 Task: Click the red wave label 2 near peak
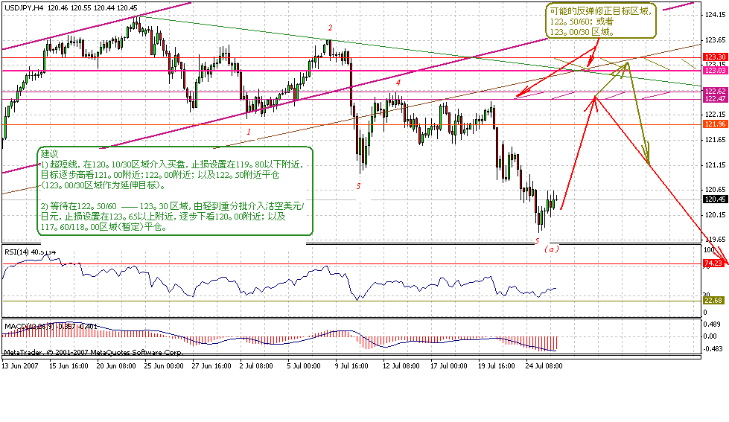330,28
